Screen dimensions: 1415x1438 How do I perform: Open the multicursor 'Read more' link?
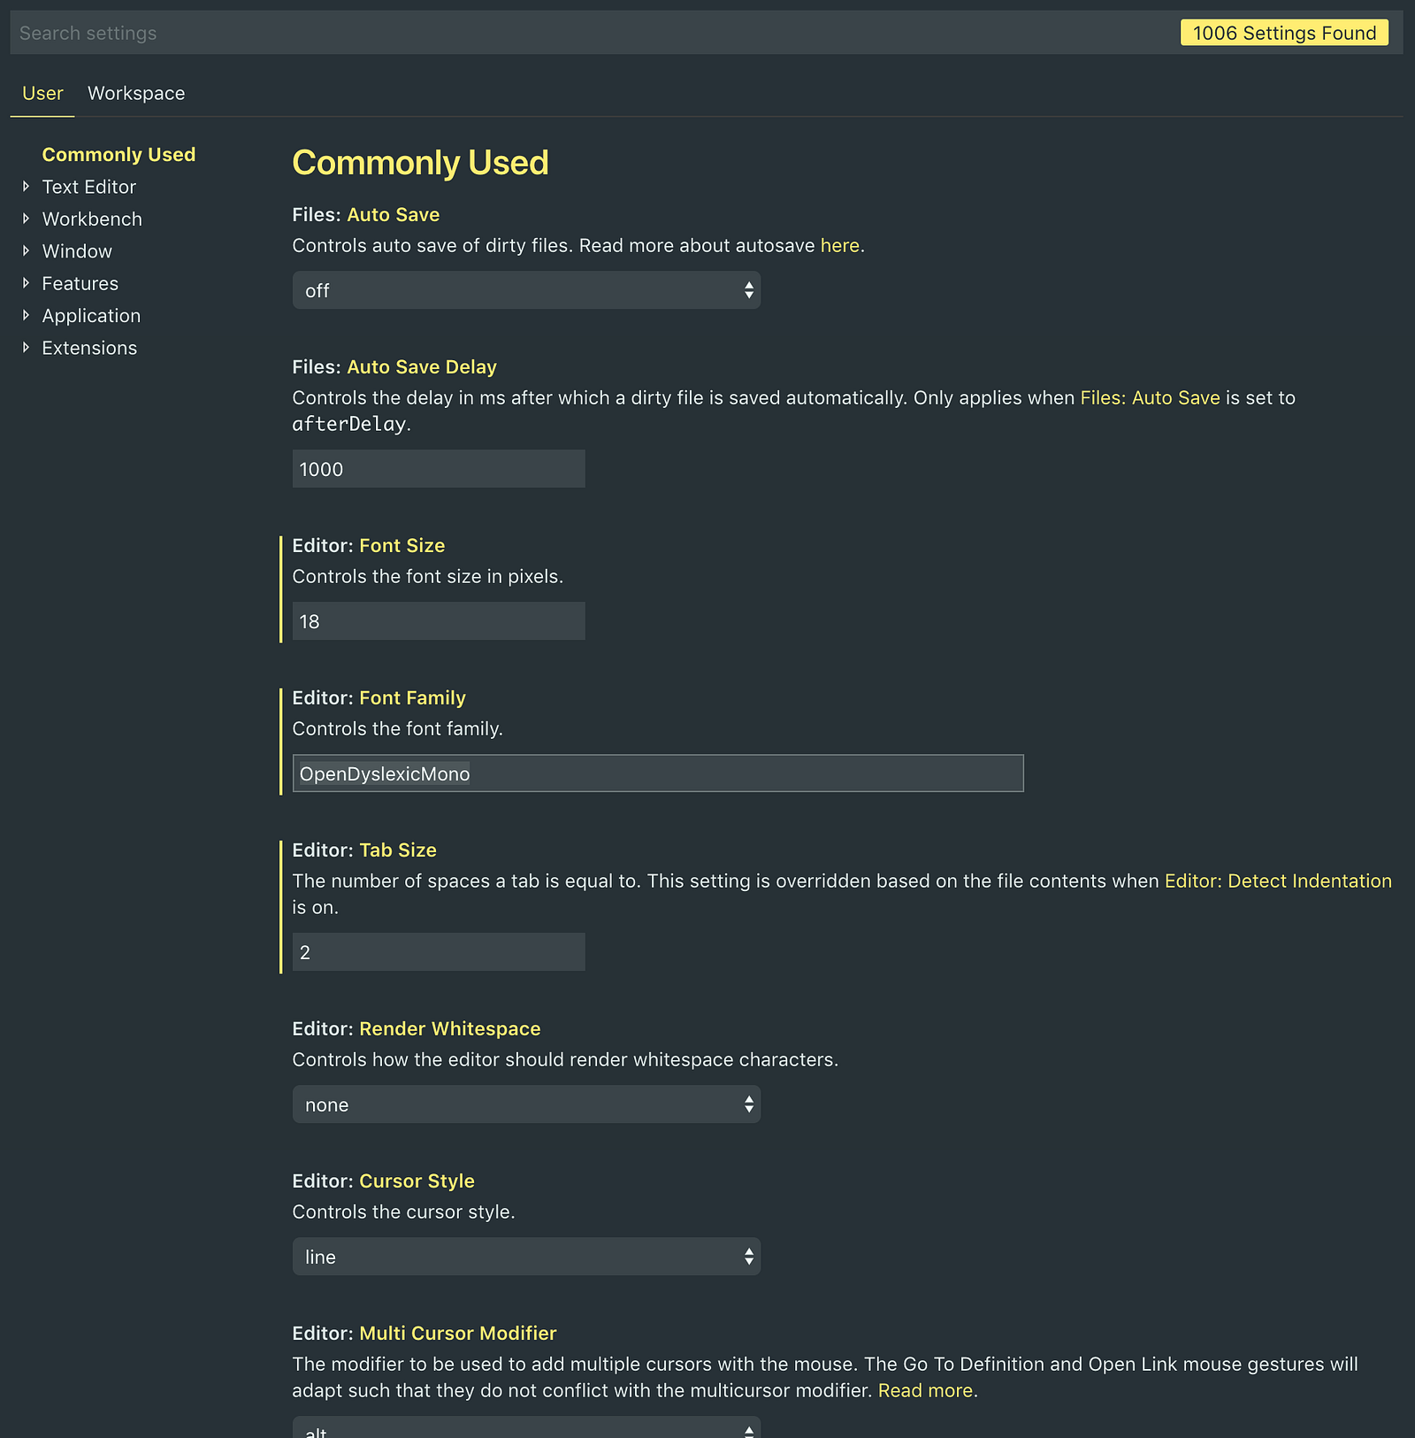(926, 1391)
